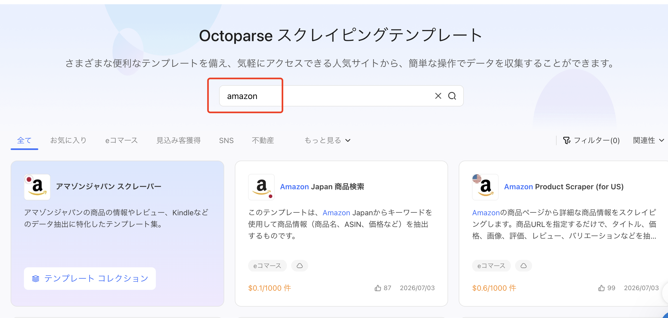Select the 全て tab
Screen dimensions: 668x318
click(x=24, y=140)
